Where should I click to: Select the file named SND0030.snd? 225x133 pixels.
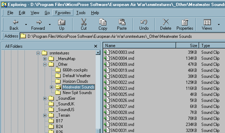122,125
